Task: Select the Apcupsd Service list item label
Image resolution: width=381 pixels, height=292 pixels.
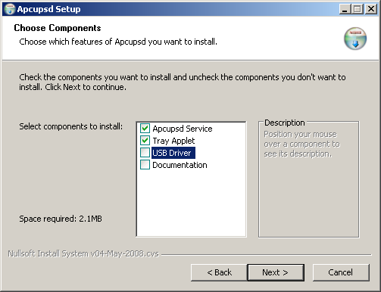Action: pyautogui.click(x=183, y=129)
